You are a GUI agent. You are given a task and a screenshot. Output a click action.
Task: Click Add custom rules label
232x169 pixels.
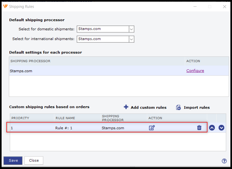pyautogui.click(x=148, y=108)
